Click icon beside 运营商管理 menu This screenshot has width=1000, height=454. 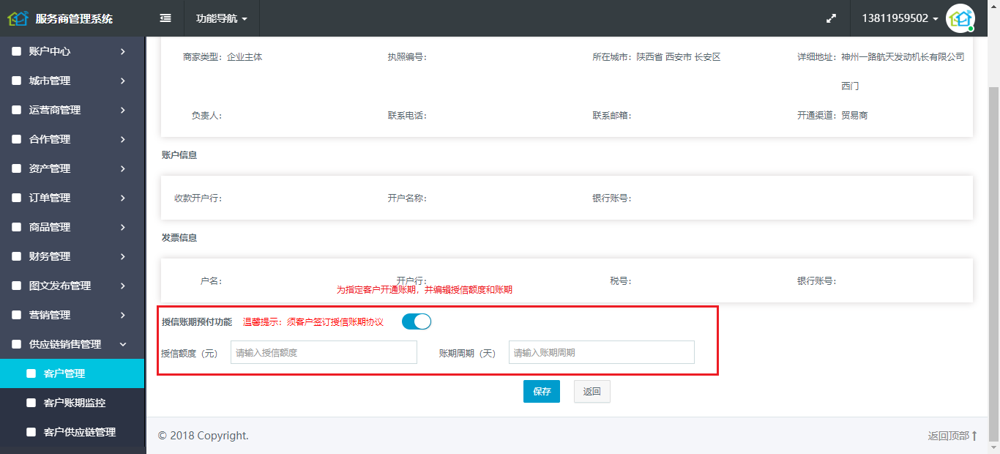click(x=16, y=110)
